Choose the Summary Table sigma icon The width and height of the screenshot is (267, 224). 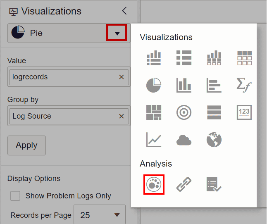pyautogui.click(x=244, y=85)
